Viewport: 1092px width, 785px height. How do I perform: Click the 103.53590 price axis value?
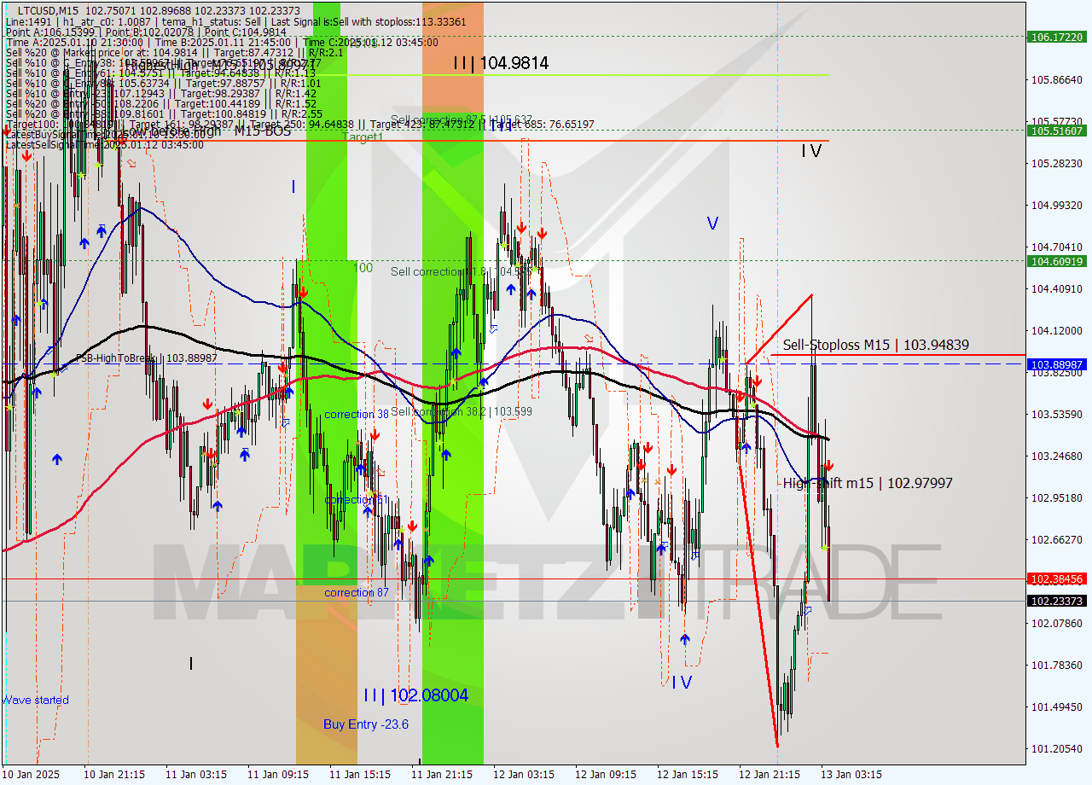(1057, 414)
